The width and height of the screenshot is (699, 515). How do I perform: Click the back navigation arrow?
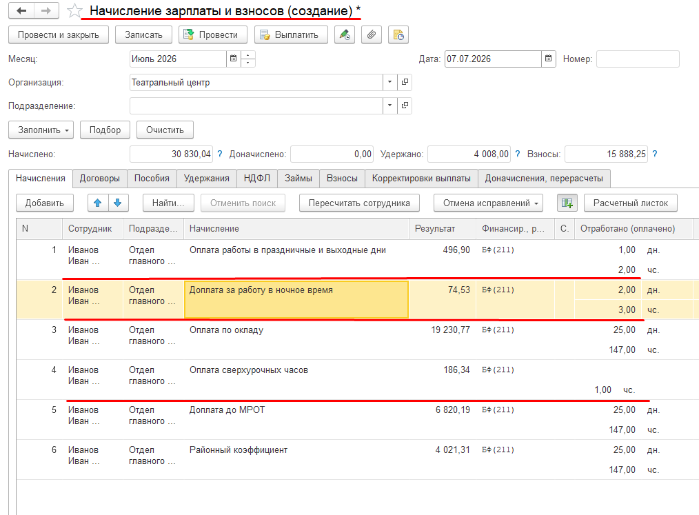click(21, 10)
